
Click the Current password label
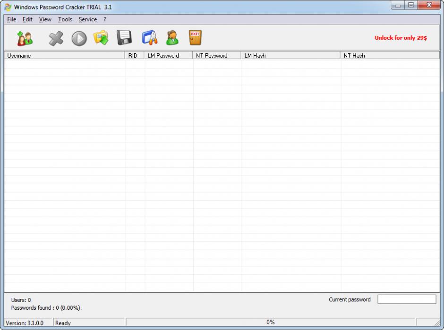coord(350,299)
